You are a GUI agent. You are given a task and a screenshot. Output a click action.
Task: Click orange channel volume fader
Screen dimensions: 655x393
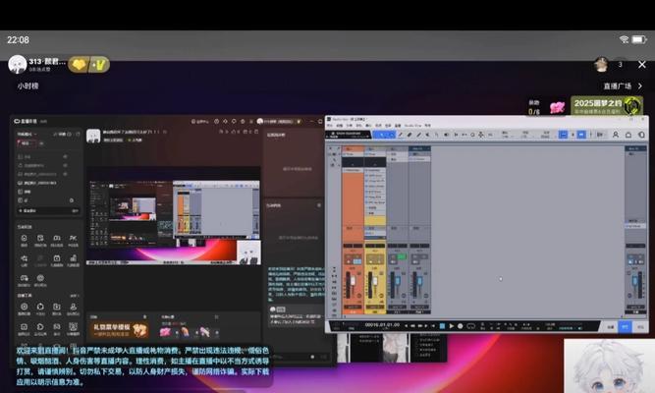coord(353,281)
